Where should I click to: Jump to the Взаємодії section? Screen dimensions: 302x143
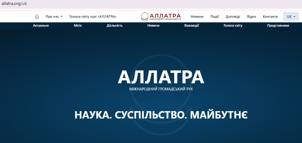pyautogui.click(x=192, y=26)
